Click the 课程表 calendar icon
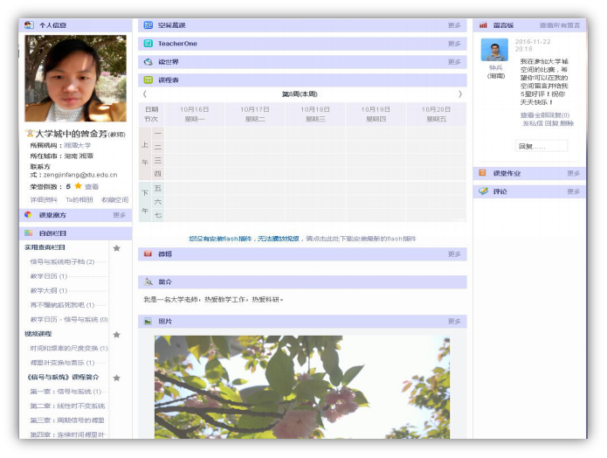The height and width of the screenshot is (458, 607). point(148,80)
